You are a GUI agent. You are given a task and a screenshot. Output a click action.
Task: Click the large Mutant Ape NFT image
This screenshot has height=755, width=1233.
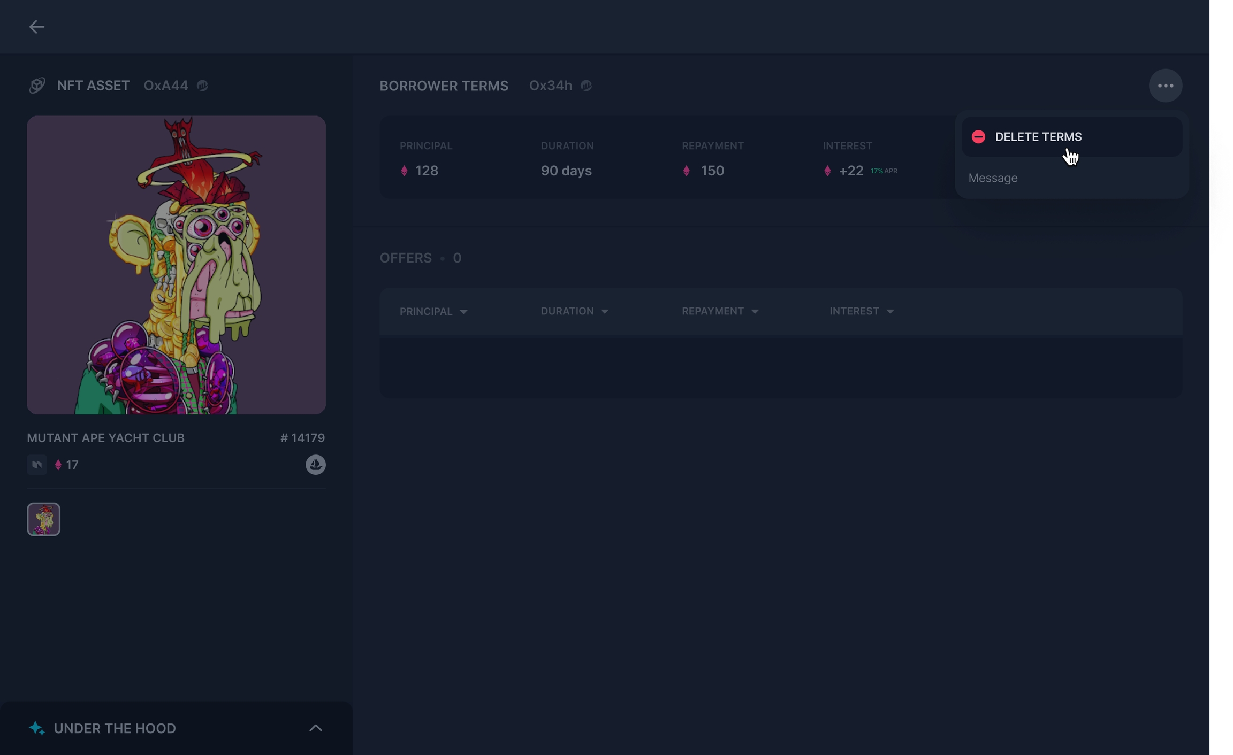176,265
